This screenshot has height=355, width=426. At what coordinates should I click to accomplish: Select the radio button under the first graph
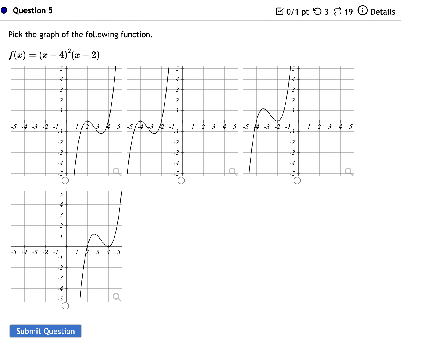pos(65,181)
